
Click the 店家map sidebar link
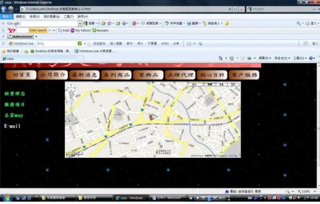[13, 115]
